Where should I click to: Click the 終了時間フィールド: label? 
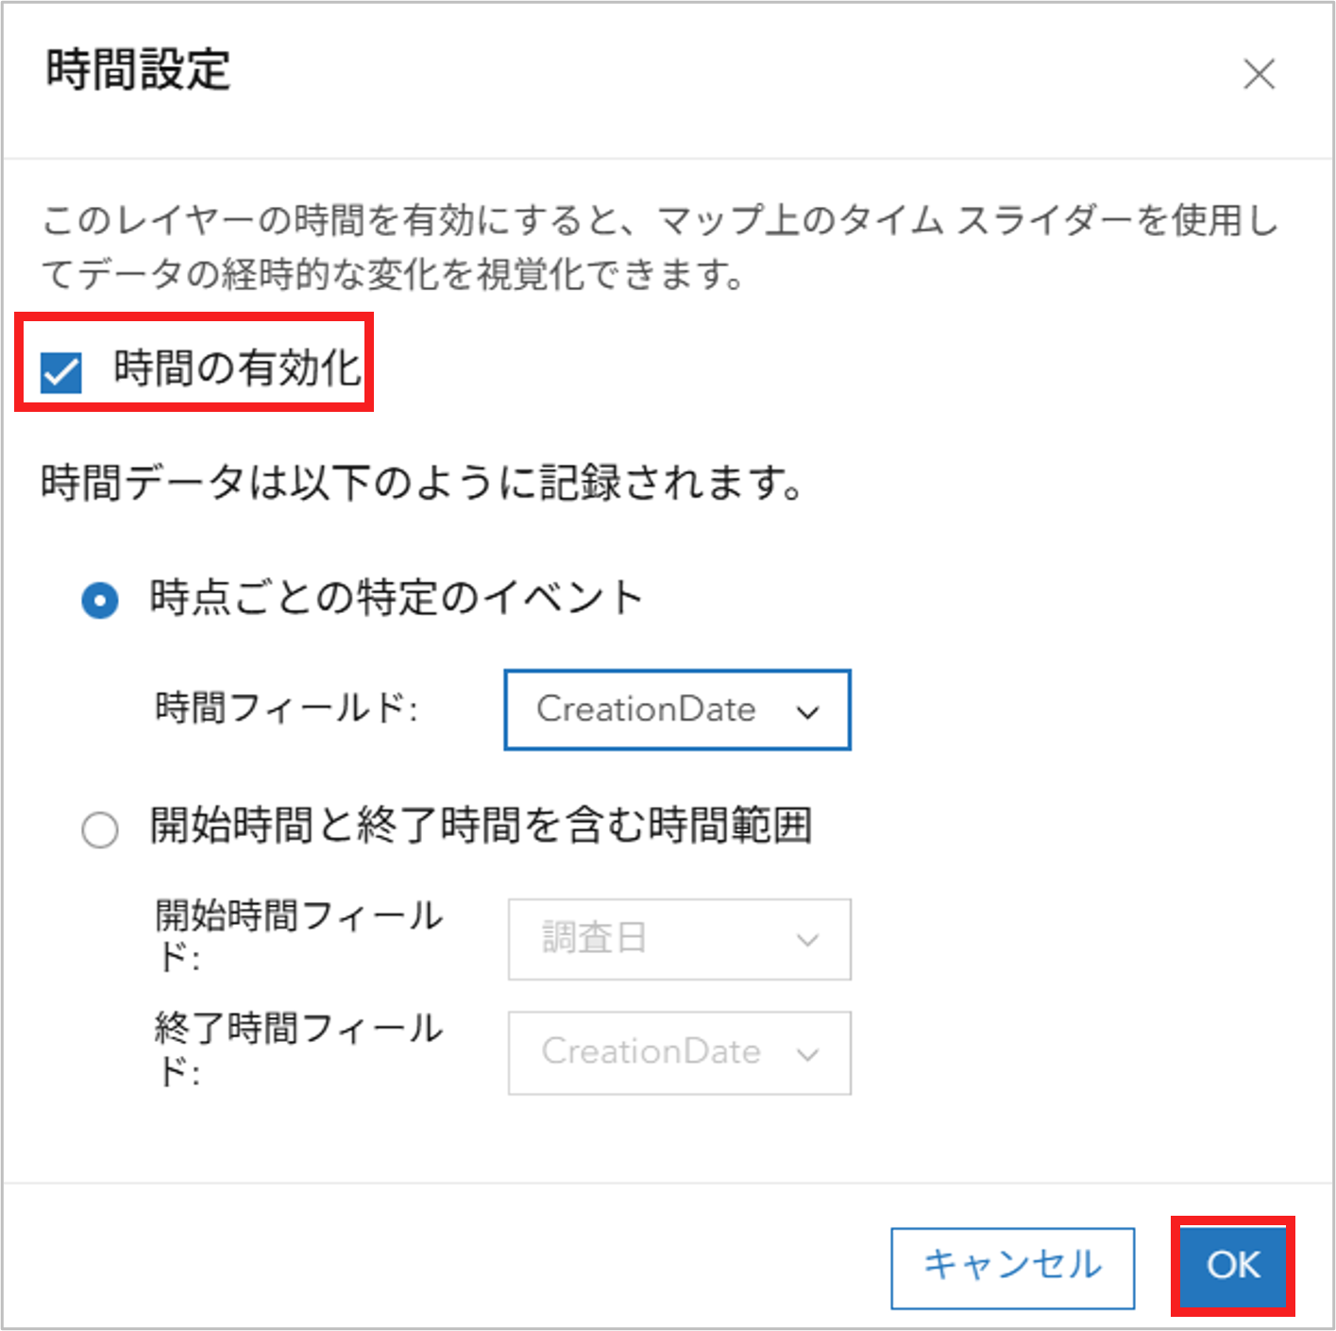[x=298, y=1049]
